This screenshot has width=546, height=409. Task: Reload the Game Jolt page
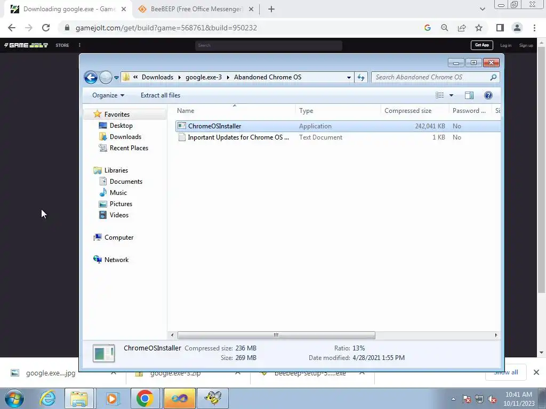pyautogui.click(x=46, y=28)
